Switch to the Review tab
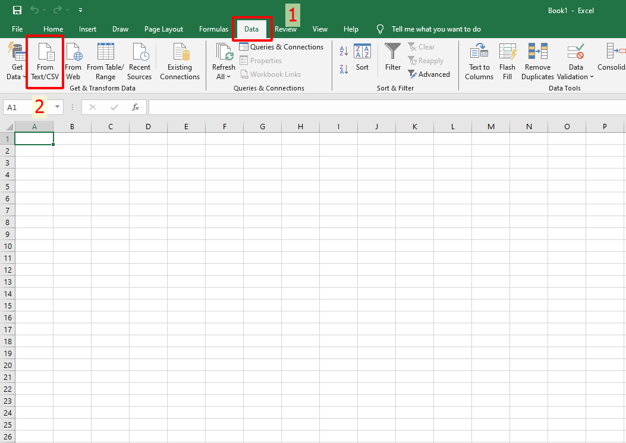Screen dimensions: 626x443 pyautogui.click(x=285, y=29)
